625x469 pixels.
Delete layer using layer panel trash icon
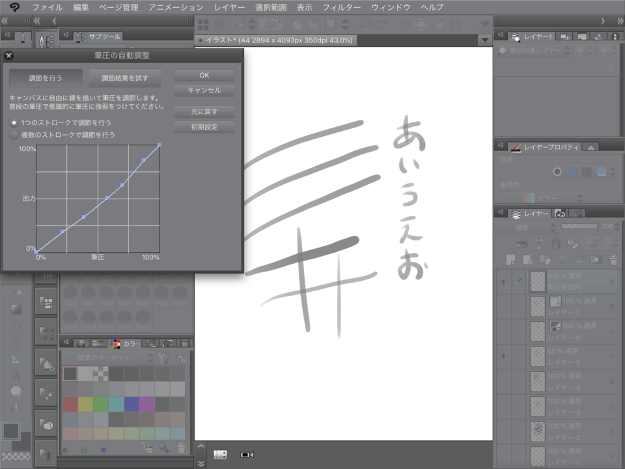click(x=612, y=259)
